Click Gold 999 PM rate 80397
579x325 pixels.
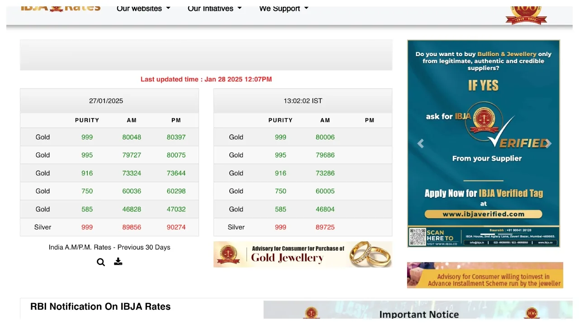coord(176,137)
